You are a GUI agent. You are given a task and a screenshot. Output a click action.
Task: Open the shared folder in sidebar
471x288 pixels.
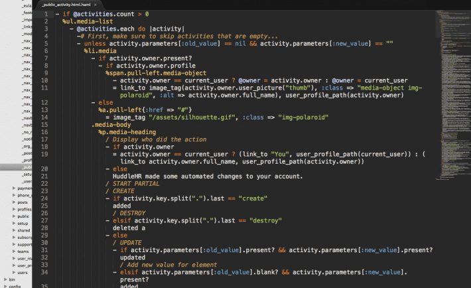pyautogui.click(x=24, y=230)
